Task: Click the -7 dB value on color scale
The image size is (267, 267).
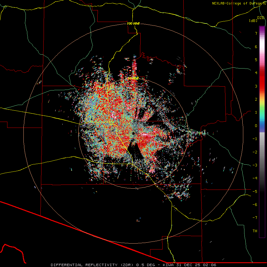Action: (x=255, y=218)
